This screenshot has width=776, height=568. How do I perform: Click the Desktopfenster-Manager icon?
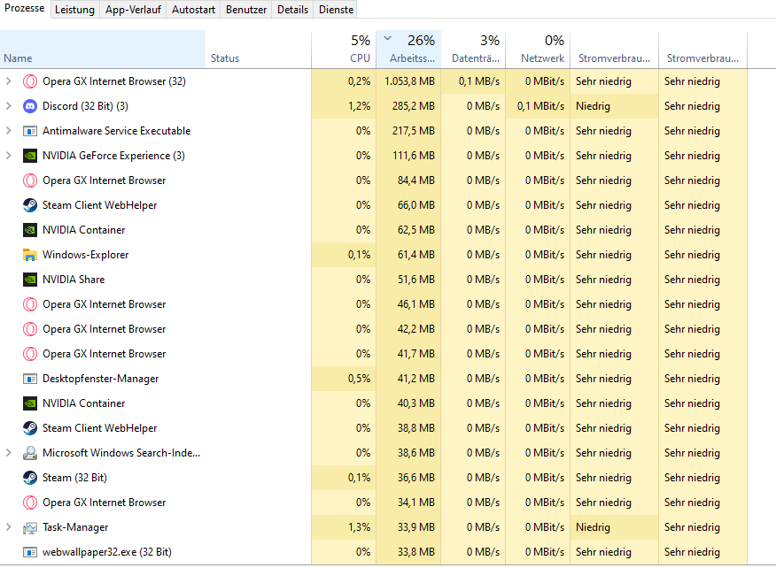[x=30, y=379]
